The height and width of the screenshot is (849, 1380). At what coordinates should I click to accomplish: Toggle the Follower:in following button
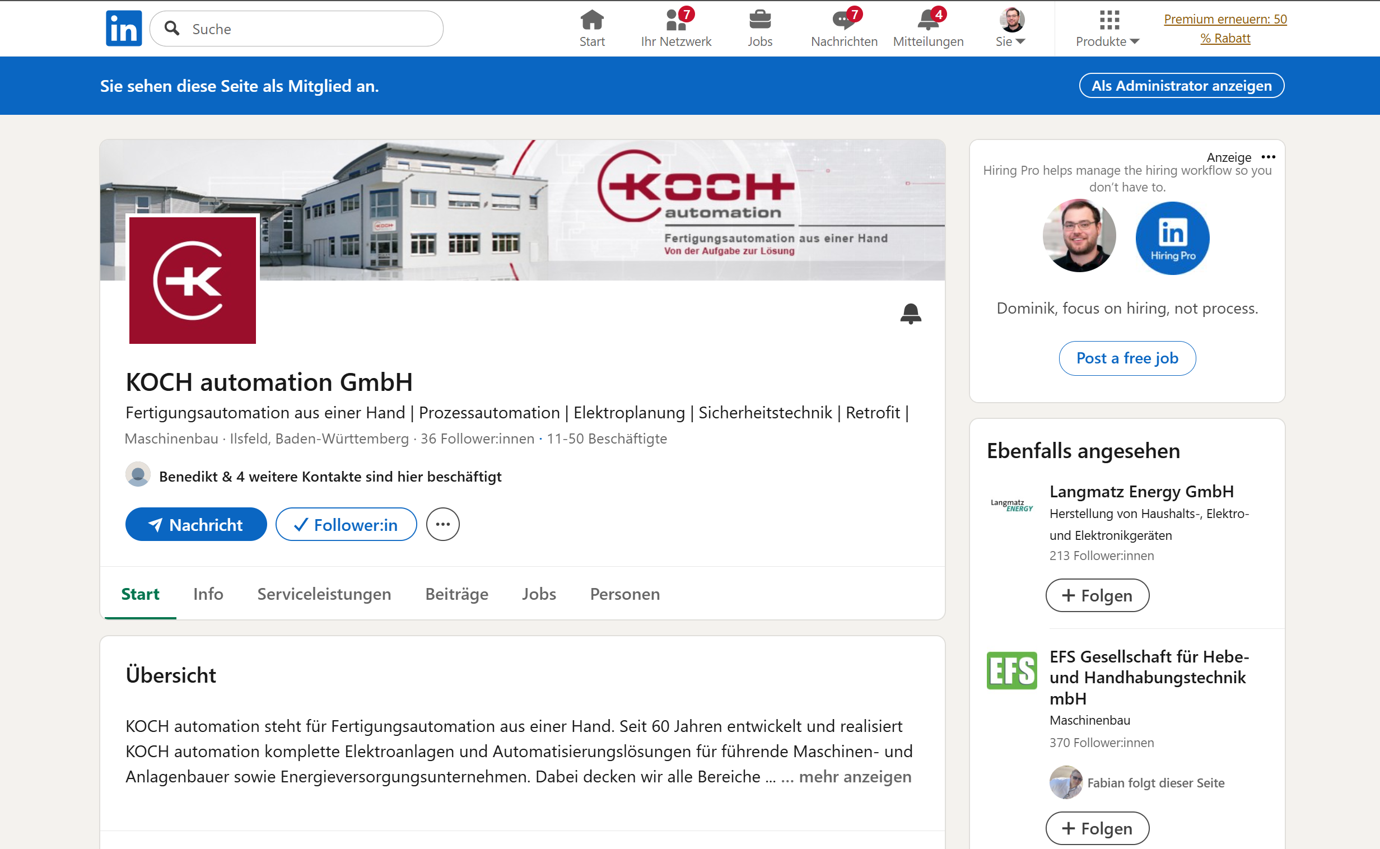click(x=346, y=524)
